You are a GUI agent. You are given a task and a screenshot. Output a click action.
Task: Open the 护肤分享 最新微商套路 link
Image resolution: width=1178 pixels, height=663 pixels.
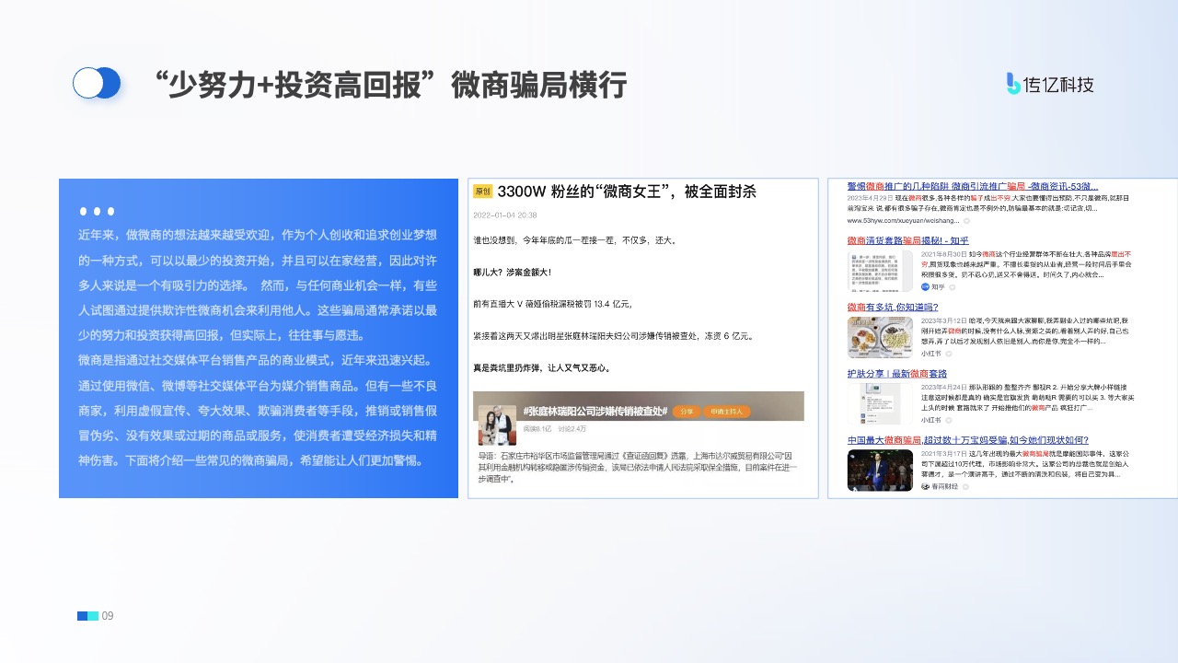897,373
